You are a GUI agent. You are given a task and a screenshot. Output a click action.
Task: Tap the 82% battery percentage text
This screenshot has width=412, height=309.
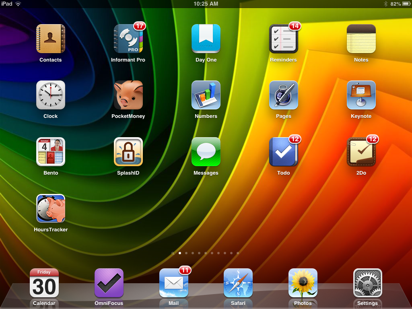click(396, 4)
